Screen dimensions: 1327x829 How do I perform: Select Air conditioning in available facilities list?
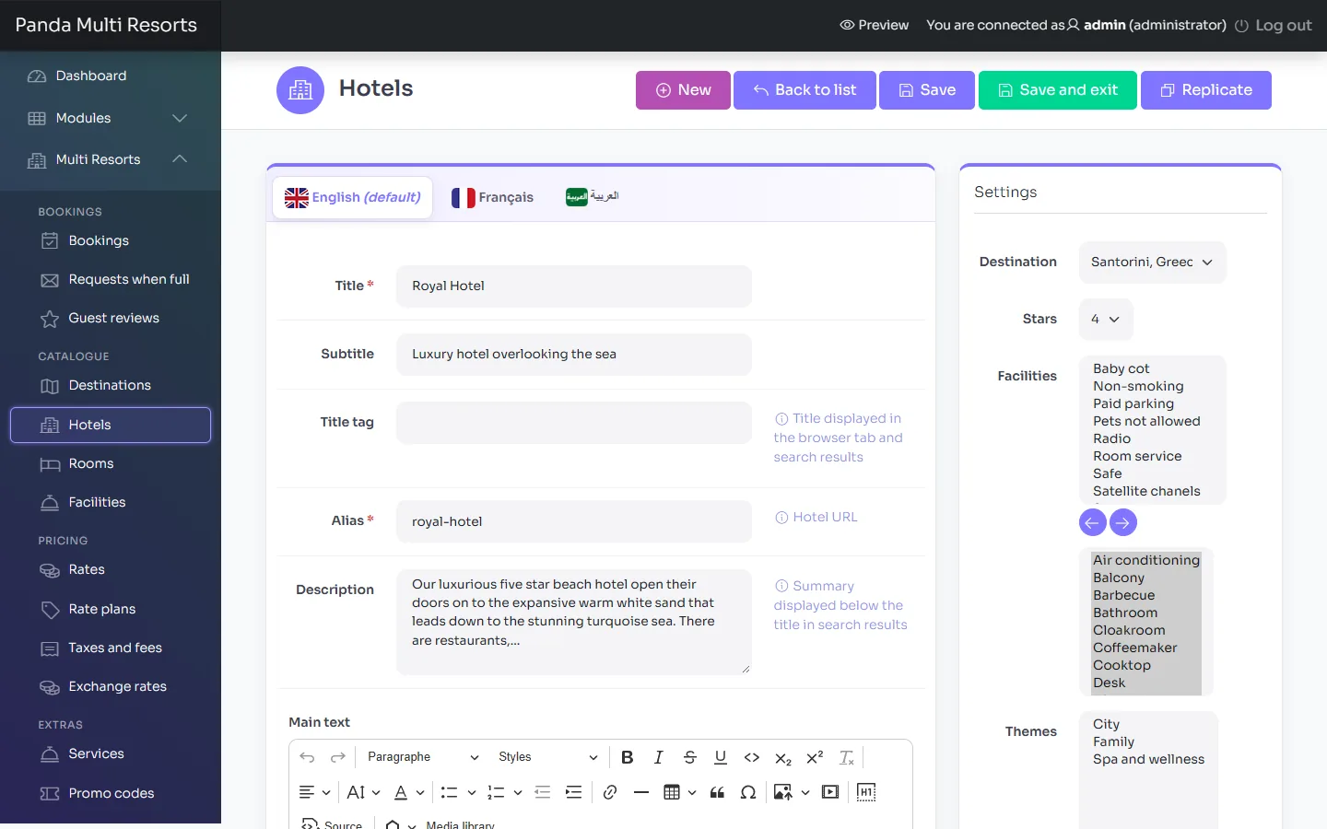(x=1146, y=560)
